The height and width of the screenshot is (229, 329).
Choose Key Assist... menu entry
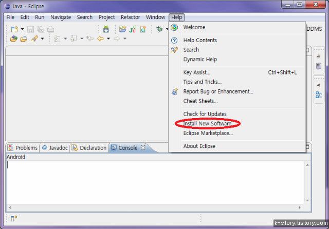click(237, 72)
